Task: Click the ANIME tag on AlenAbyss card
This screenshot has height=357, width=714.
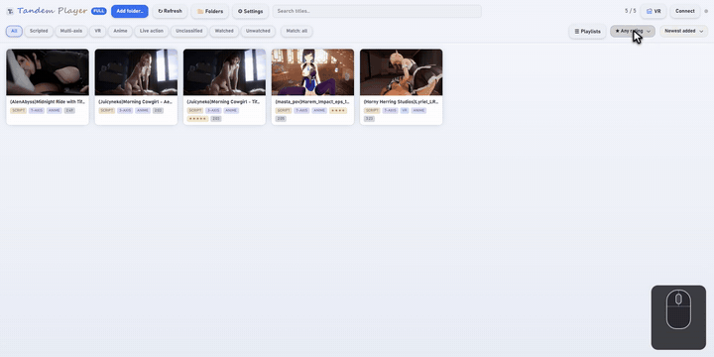Action: tap(55, 111)
